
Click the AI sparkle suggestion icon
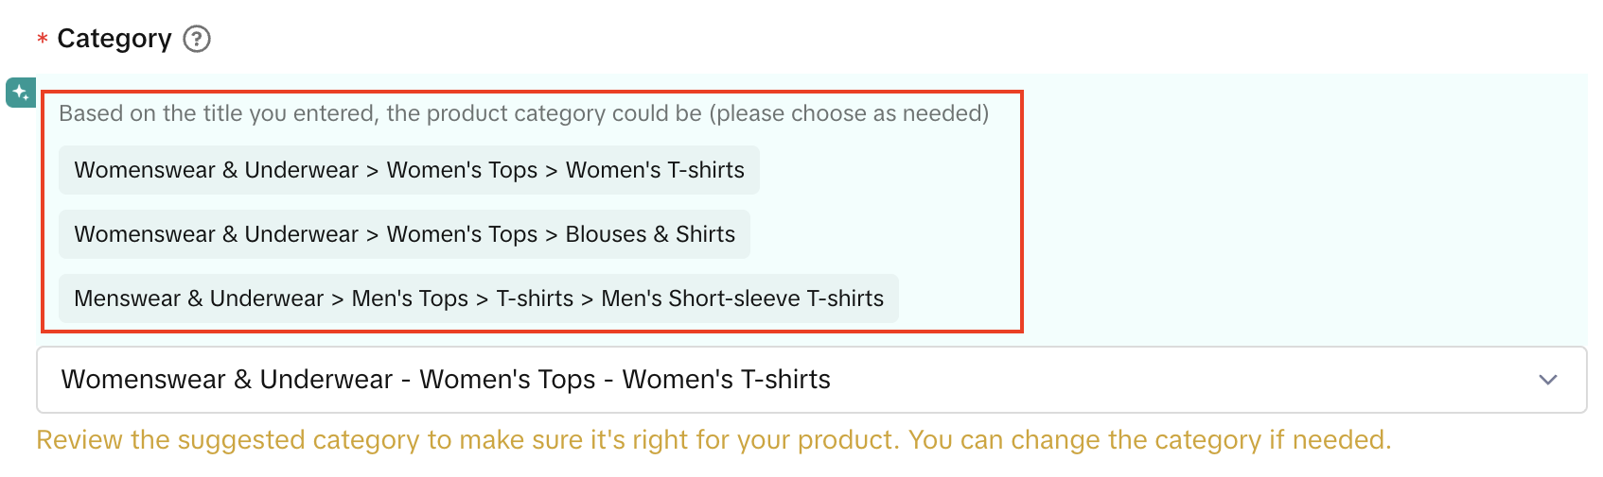[21, 93]
